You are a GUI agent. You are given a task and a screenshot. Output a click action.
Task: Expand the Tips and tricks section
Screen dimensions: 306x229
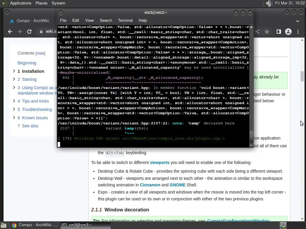(x=14, y=101)
